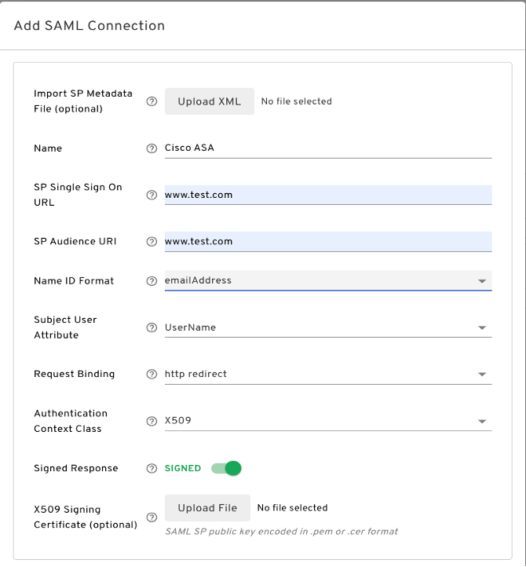The height and width of the screenshot is (567, 526).
Task: Toggle off the Signed Response switch
Action: pos(227,468)
